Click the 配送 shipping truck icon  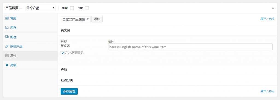point(7,37)
